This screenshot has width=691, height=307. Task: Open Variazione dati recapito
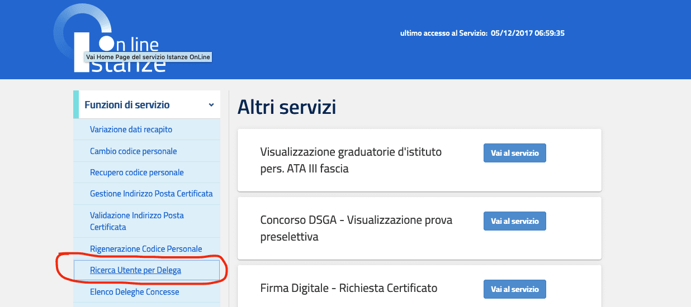click(131, 129)
